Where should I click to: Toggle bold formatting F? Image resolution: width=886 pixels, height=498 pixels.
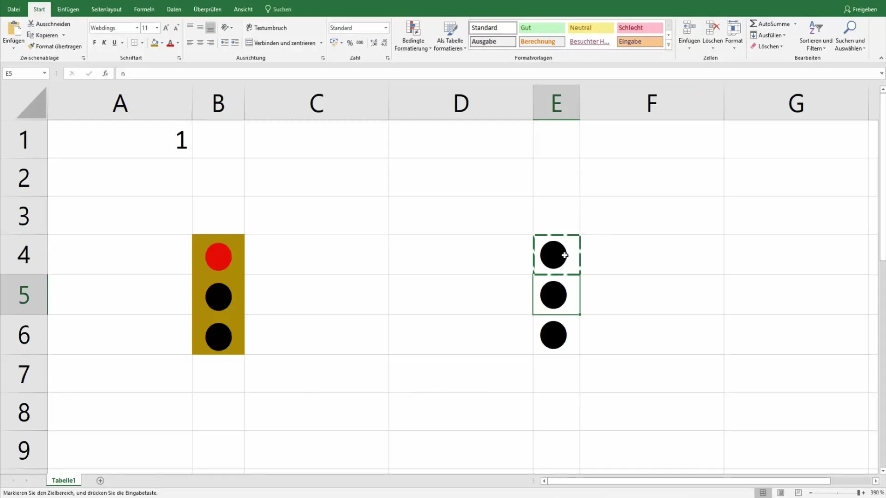coord(95,43)
